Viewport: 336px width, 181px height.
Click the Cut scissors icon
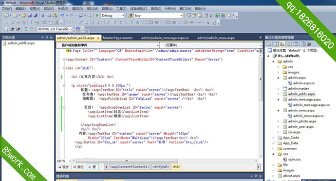pos(43,16)
